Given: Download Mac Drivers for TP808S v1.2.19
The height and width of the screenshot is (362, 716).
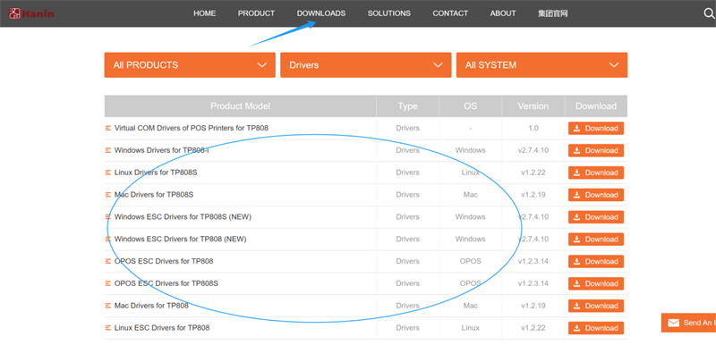Looking at the screenshot, I should 596,195.
